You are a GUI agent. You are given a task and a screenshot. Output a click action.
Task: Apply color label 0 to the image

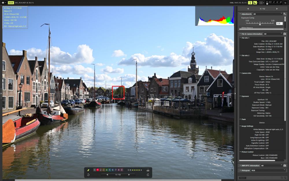95,170
